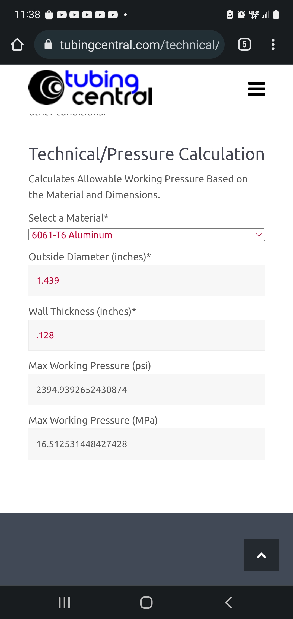Open the browser three-dot overflow menu

point(273,45)
